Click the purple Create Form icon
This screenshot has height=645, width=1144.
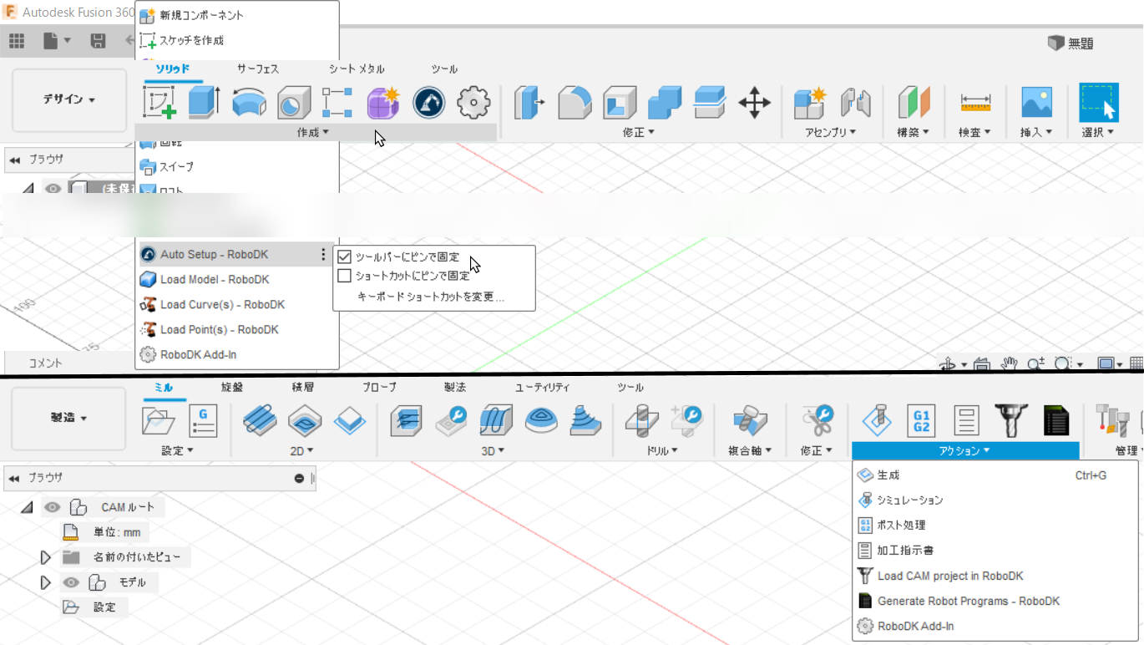pyautogui.click(x=384, y=103)
